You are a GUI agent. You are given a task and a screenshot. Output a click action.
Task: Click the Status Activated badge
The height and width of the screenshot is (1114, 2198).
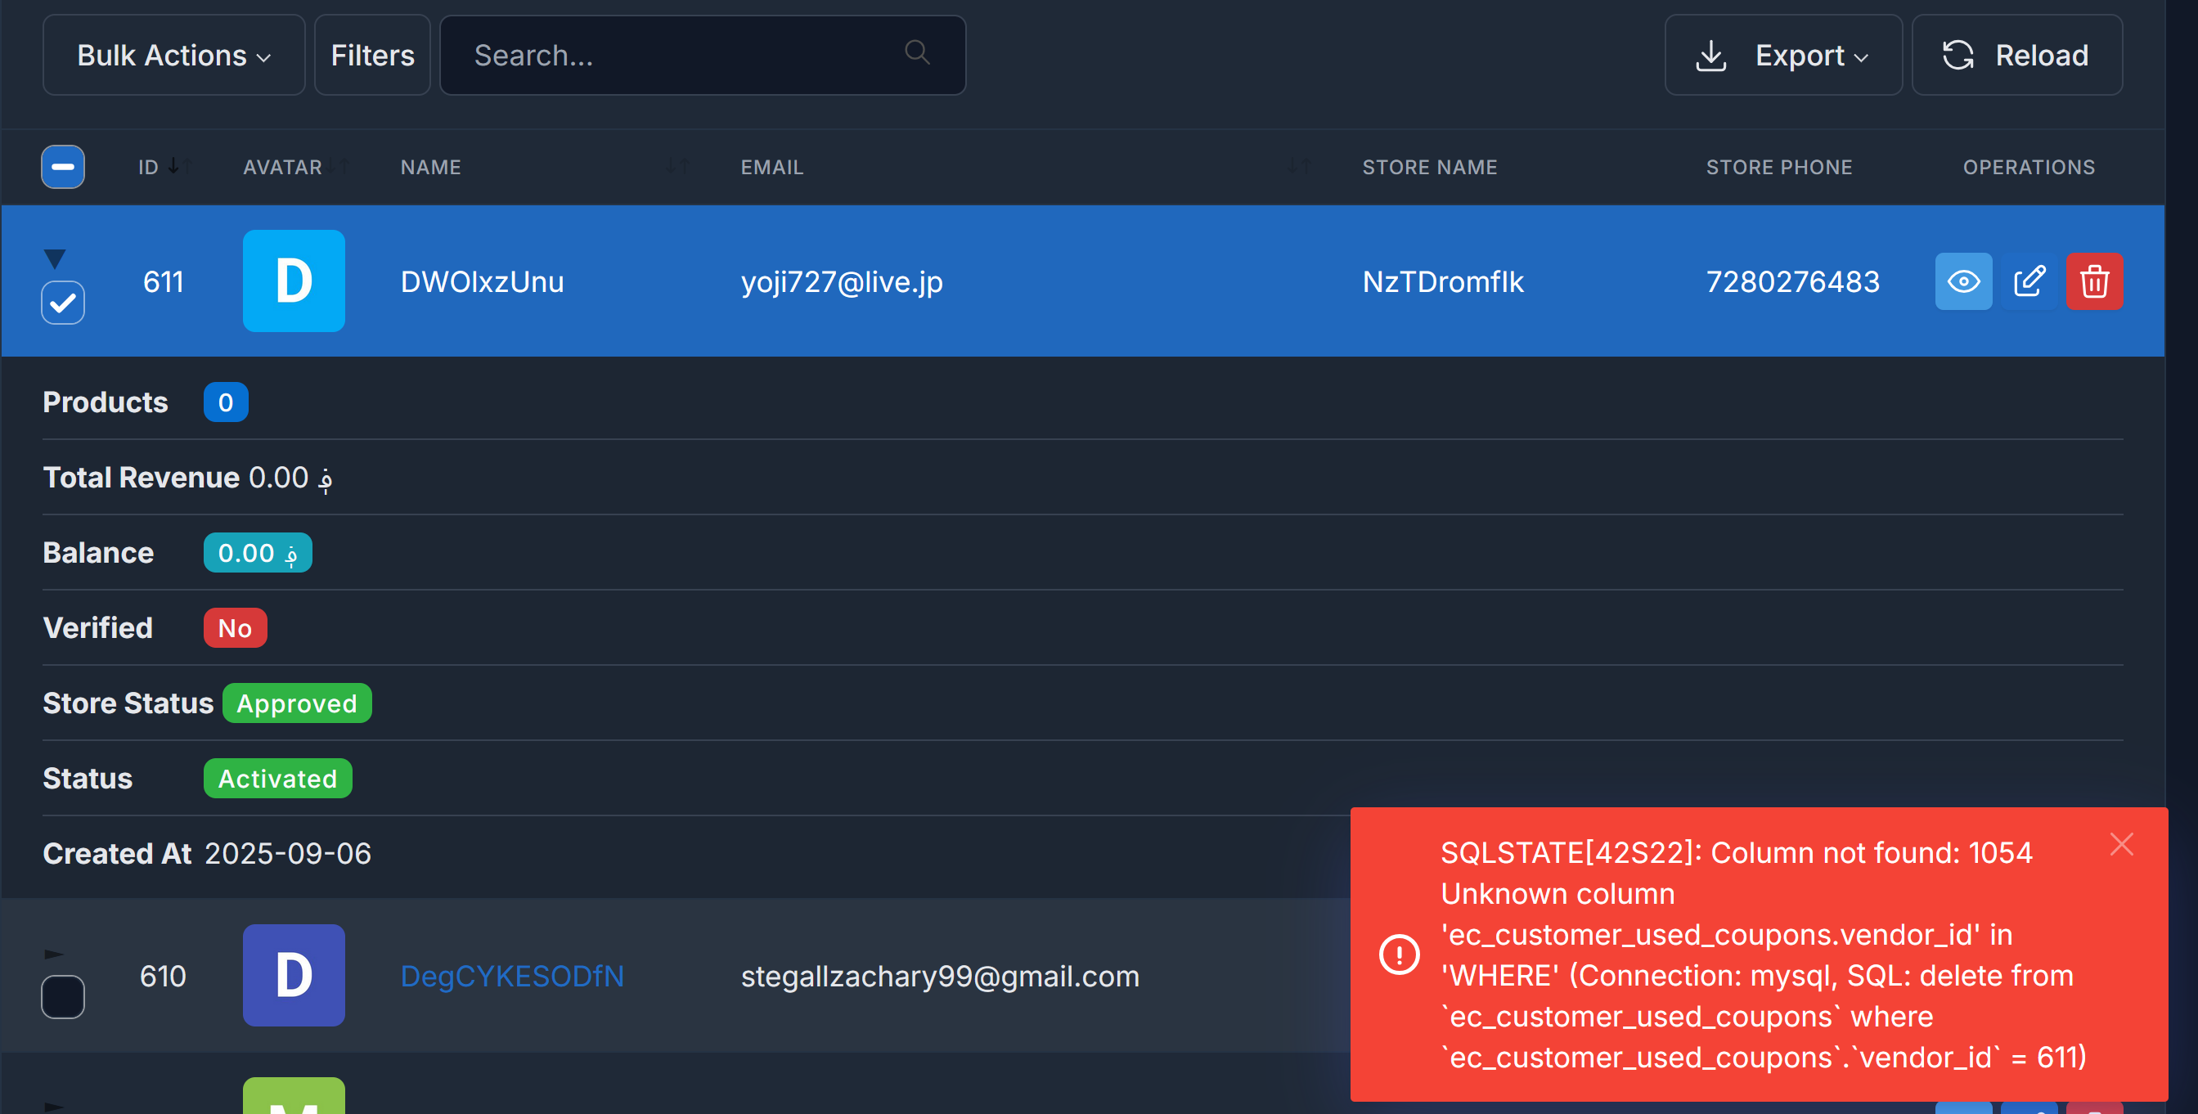[277, 778]
